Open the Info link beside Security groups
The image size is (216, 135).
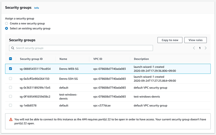(37, 8)
